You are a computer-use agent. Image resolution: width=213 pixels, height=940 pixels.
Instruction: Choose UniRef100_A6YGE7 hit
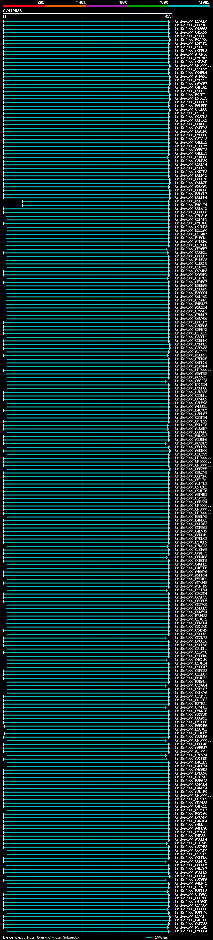click(x=191, y=84)
